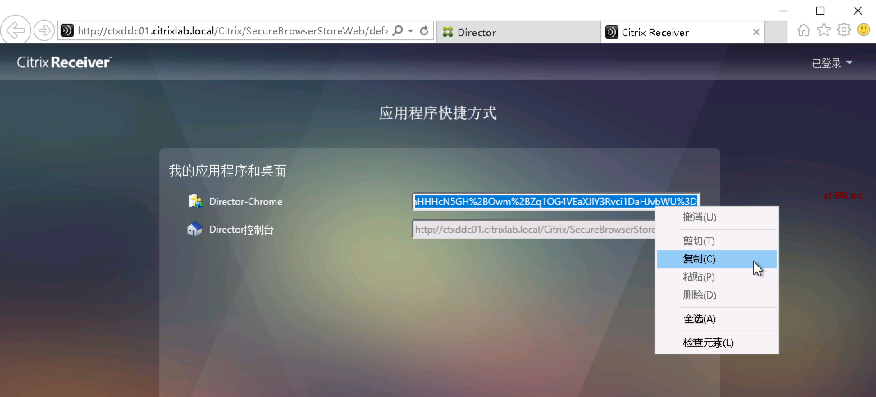Click the browser Back arrow button
This screenshot has height=397, width=876.
point(16,30)
